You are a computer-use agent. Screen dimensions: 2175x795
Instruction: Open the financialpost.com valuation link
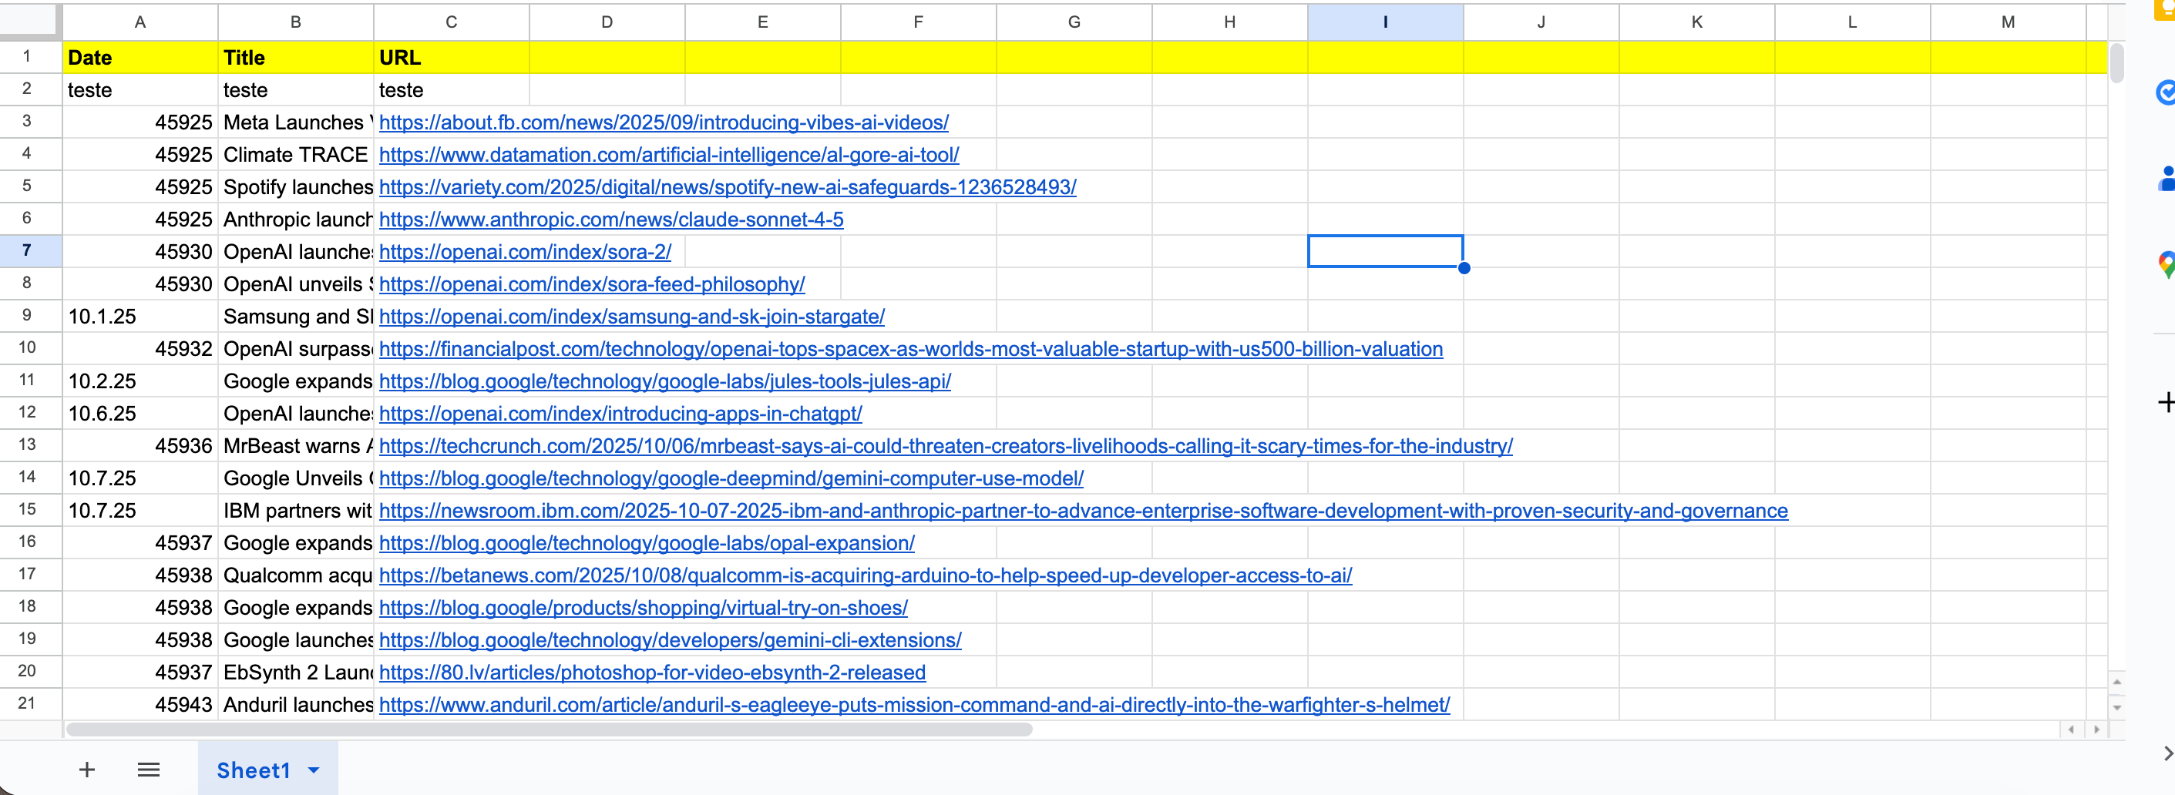[911, 348]
